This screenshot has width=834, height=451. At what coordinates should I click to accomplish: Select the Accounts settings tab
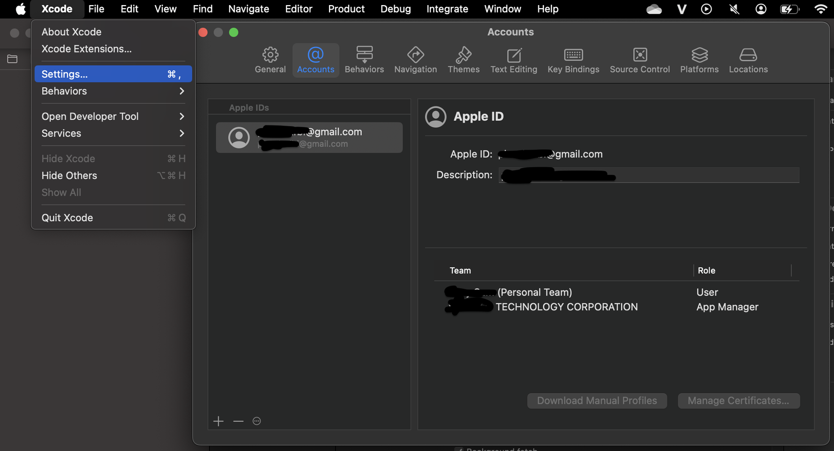click(315, 60)
